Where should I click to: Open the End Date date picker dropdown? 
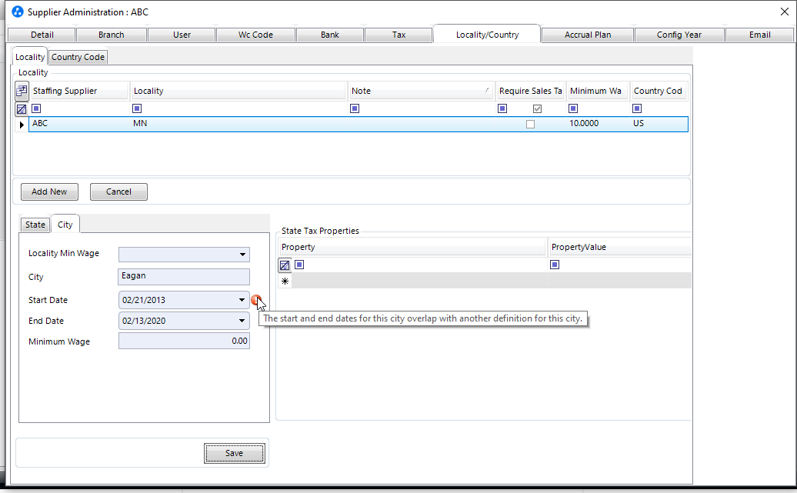coord(242,321)
